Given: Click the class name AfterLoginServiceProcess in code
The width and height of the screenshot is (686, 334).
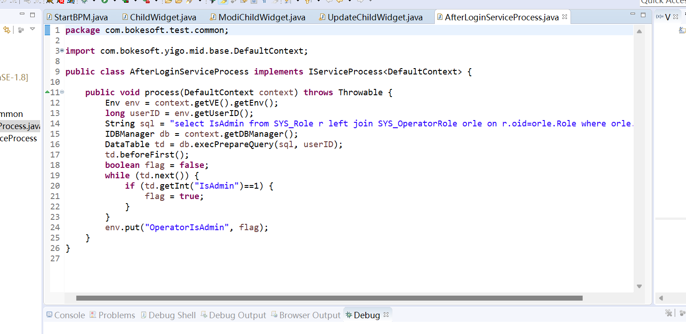Looking at the screenshot, I should [x=189, y=72].
